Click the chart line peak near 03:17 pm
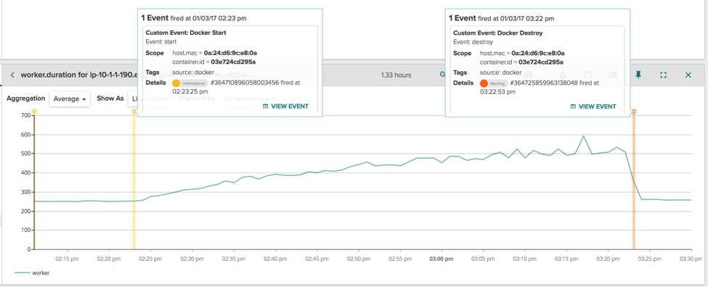The height and width of the screenshot is (287, 708). coord(583,136)
